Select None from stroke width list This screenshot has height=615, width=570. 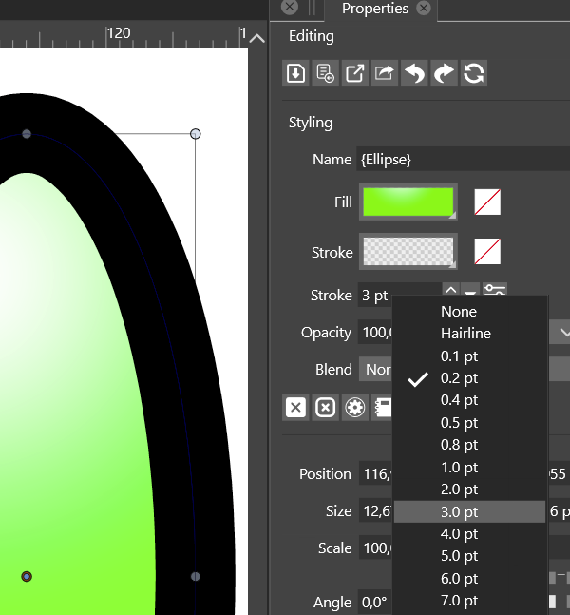click(x=469, y=312)
